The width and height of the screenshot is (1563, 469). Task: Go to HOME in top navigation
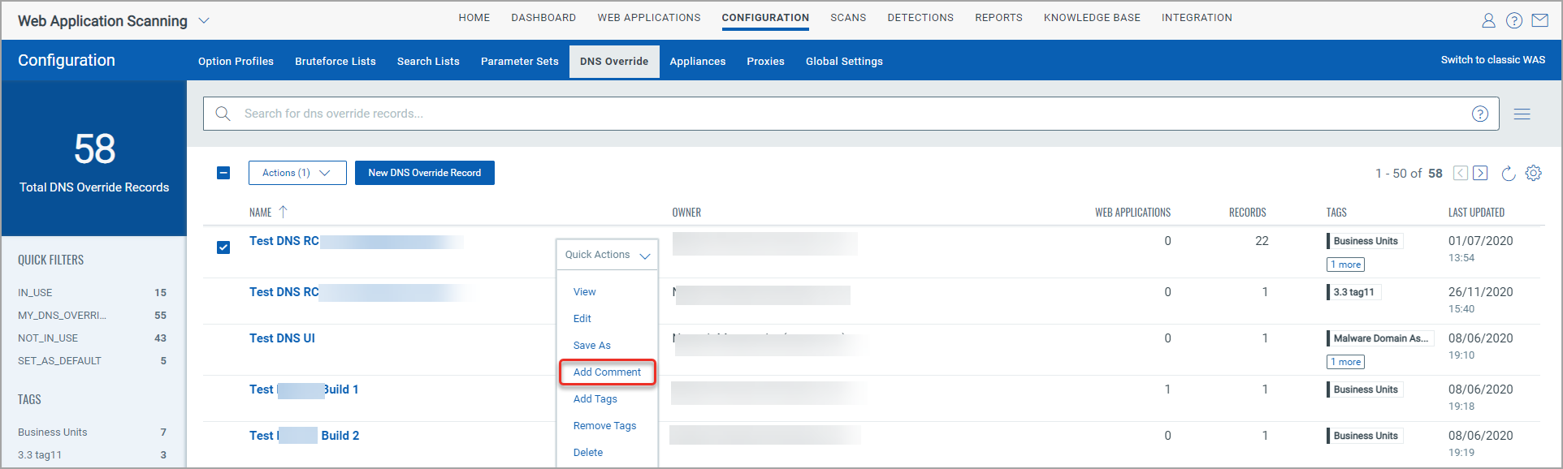[x=474, y=18]
